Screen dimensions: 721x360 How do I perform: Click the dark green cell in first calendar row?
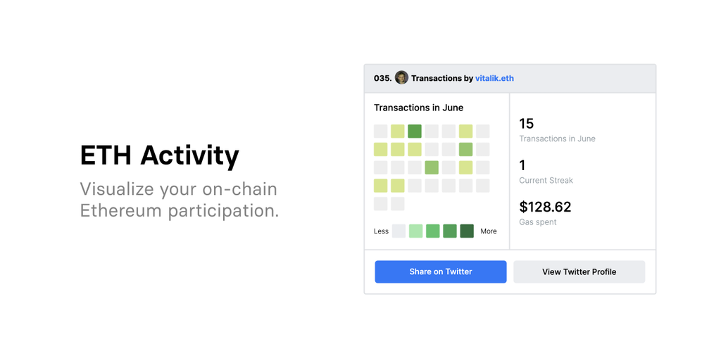415,131
